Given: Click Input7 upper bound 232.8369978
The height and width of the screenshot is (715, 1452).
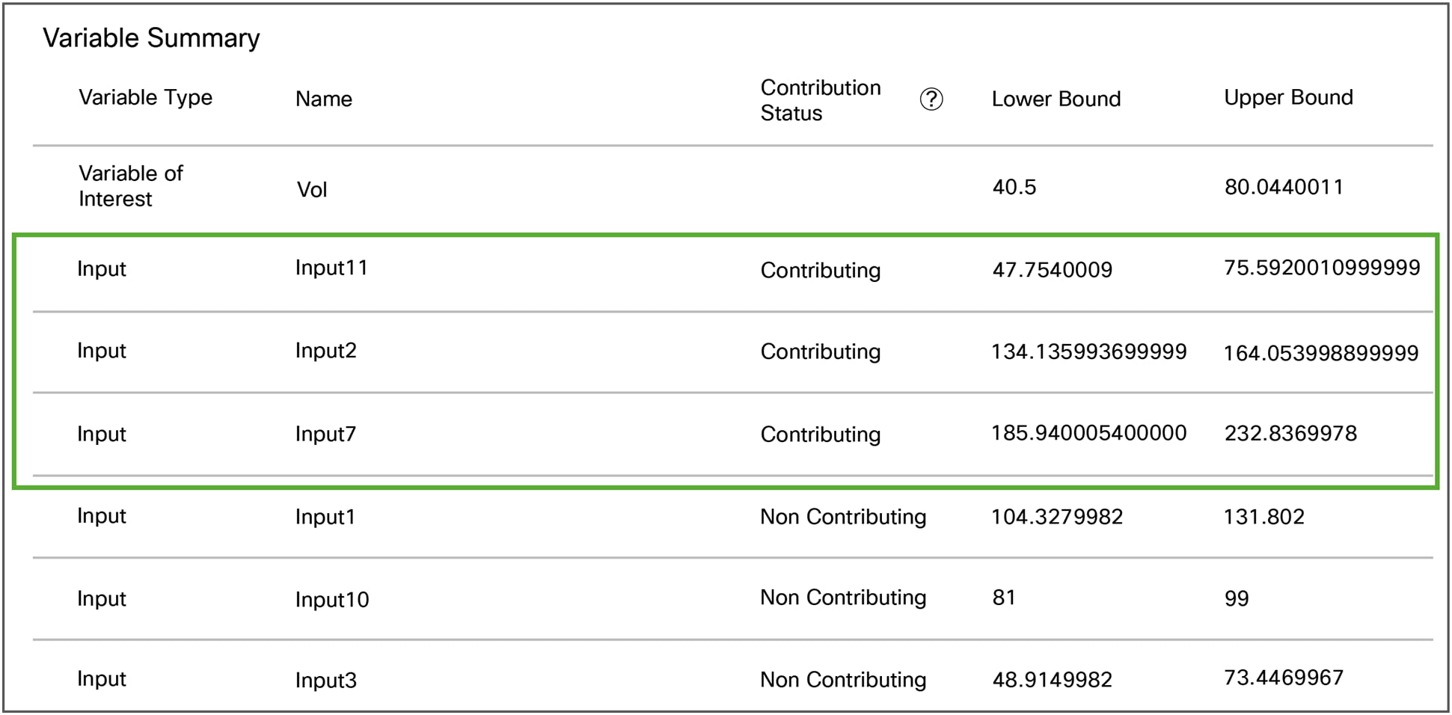Looking at the screenshot, I should click(x=1290, y=433).
